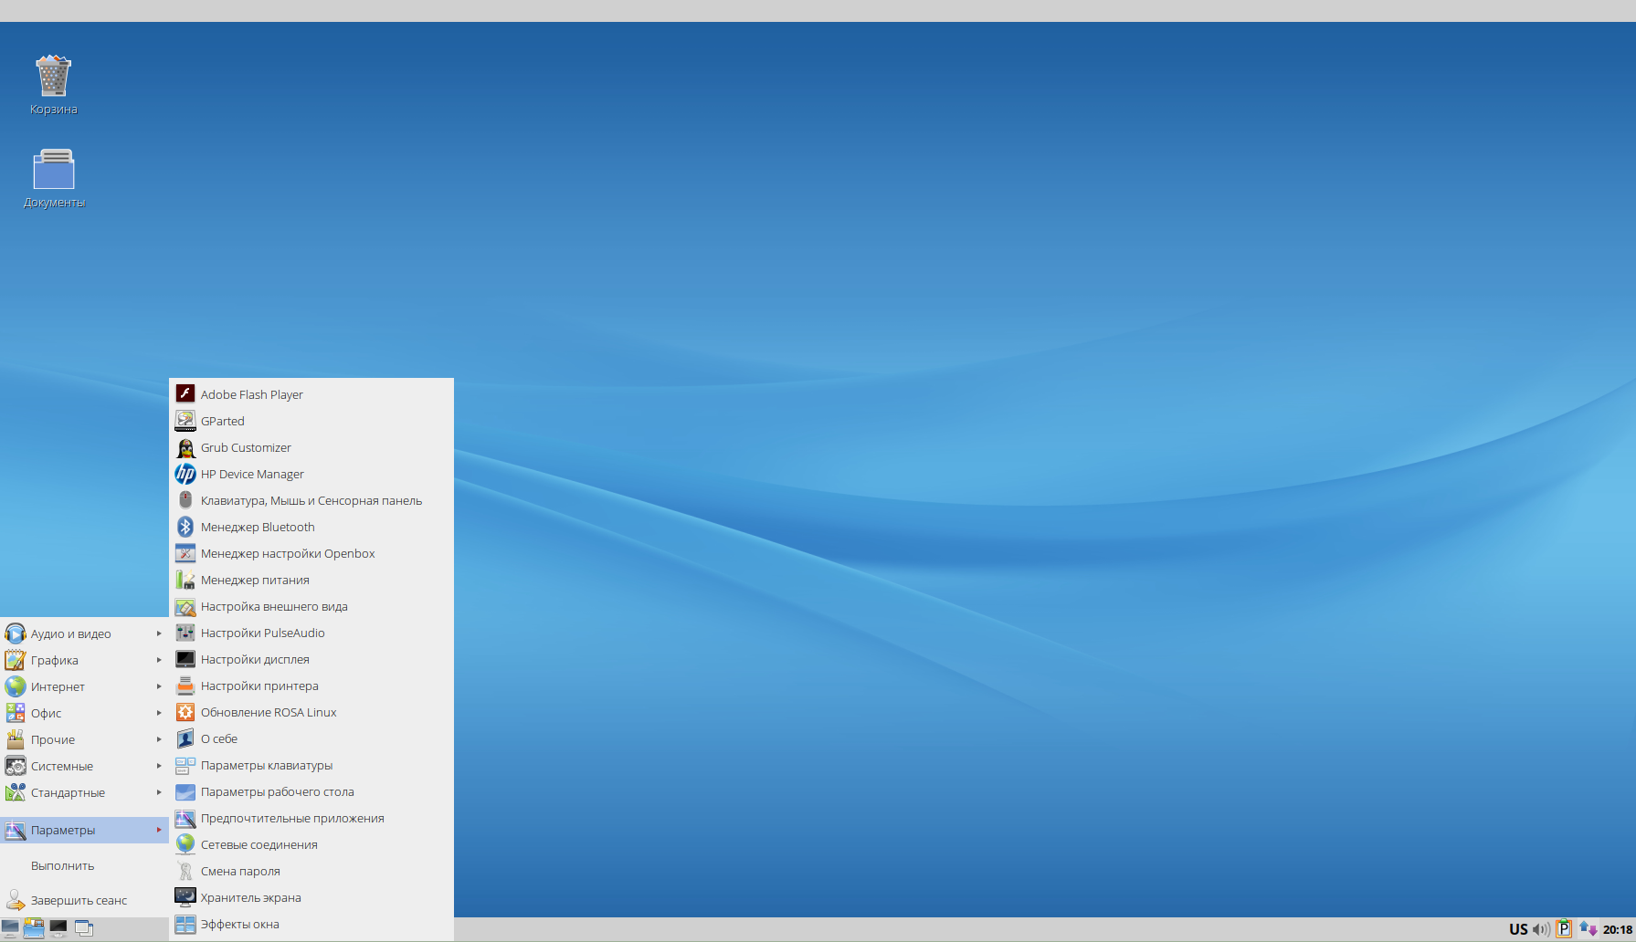Click the Завершить сеанс logout icon
1636x942 pixels.
click(16, 900)
